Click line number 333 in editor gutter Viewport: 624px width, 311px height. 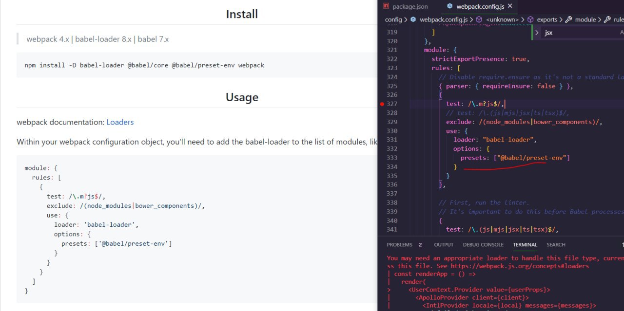coord(391,158)
